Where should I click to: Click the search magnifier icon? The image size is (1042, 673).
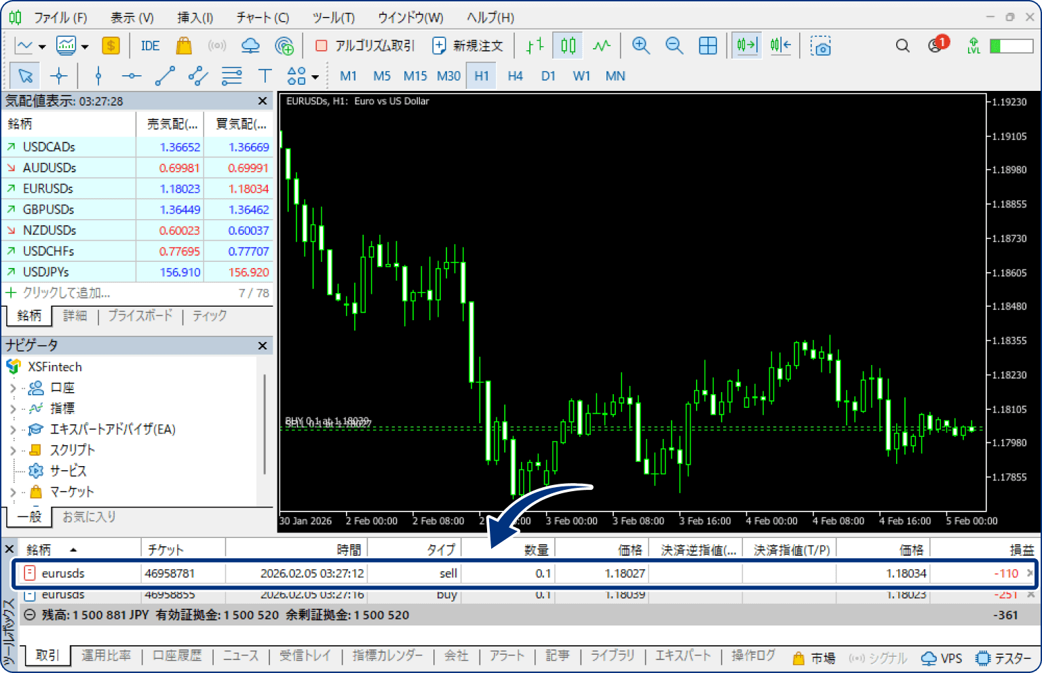pos(902,45)
